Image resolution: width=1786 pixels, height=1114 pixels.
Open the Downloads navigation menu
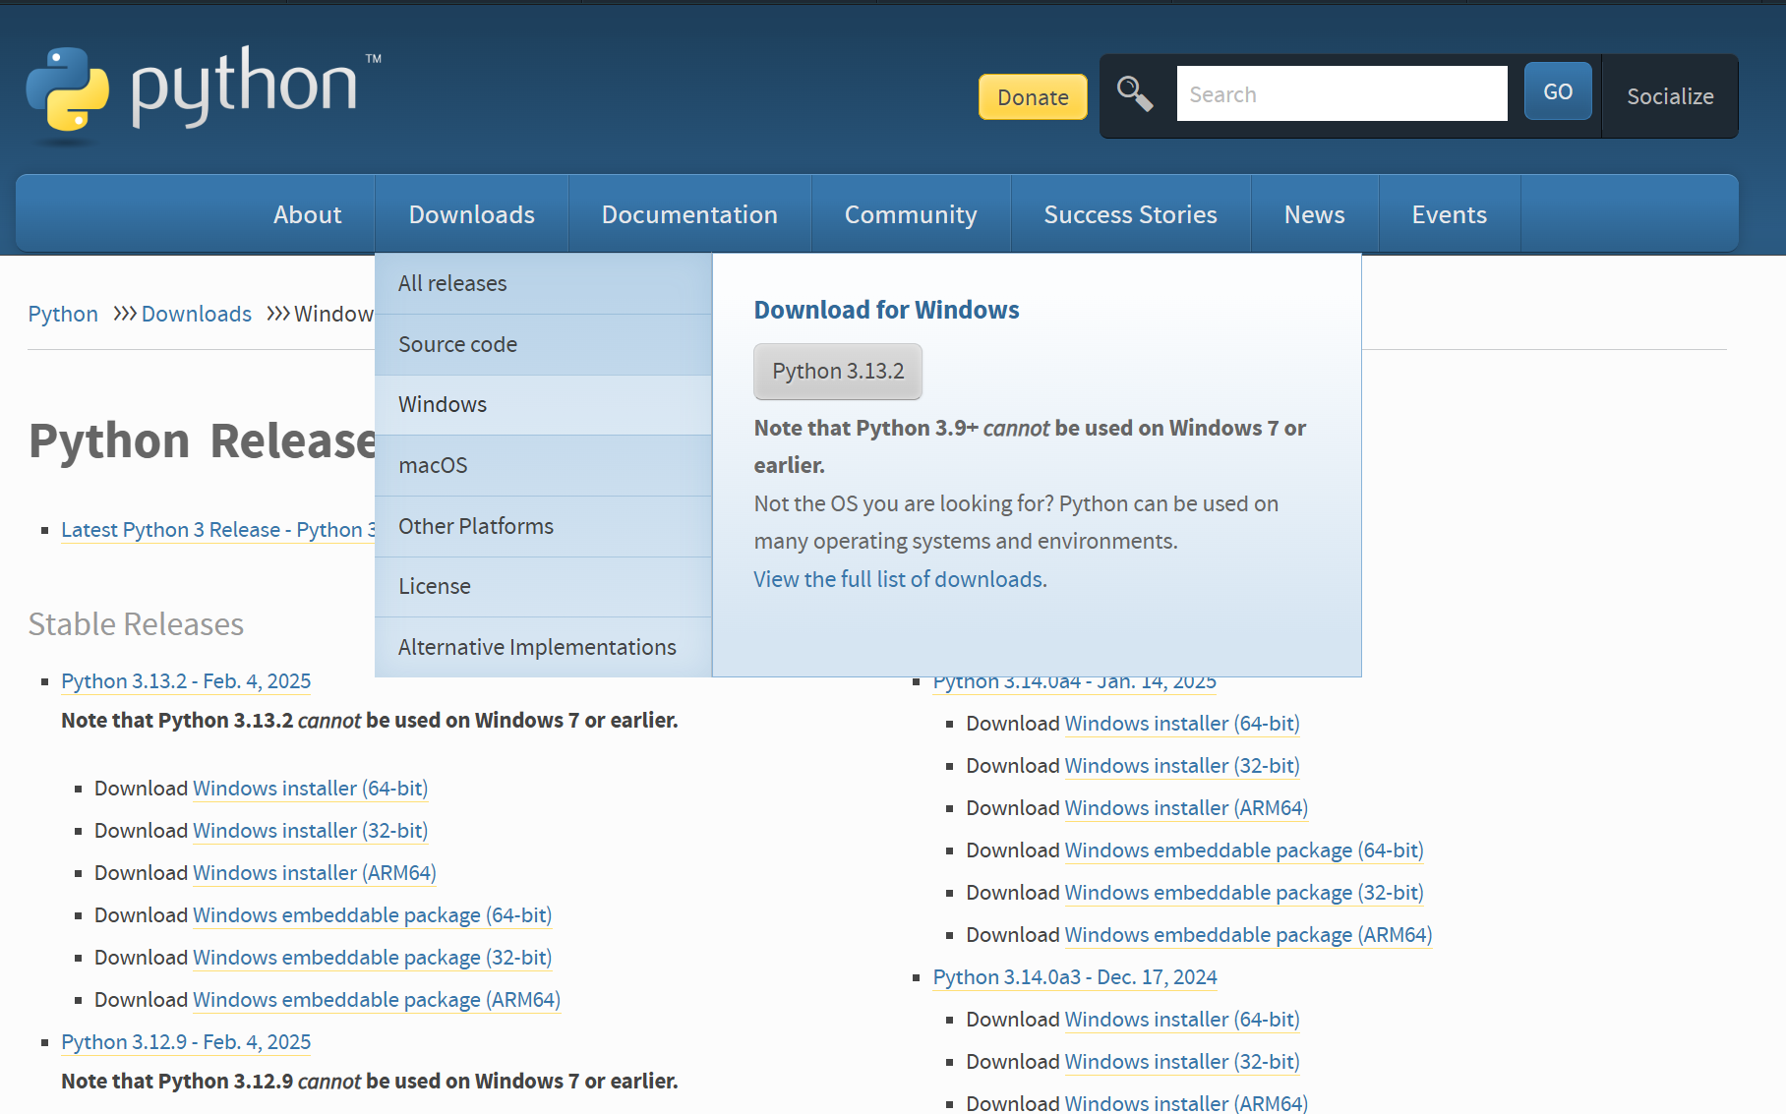[472, 214]
